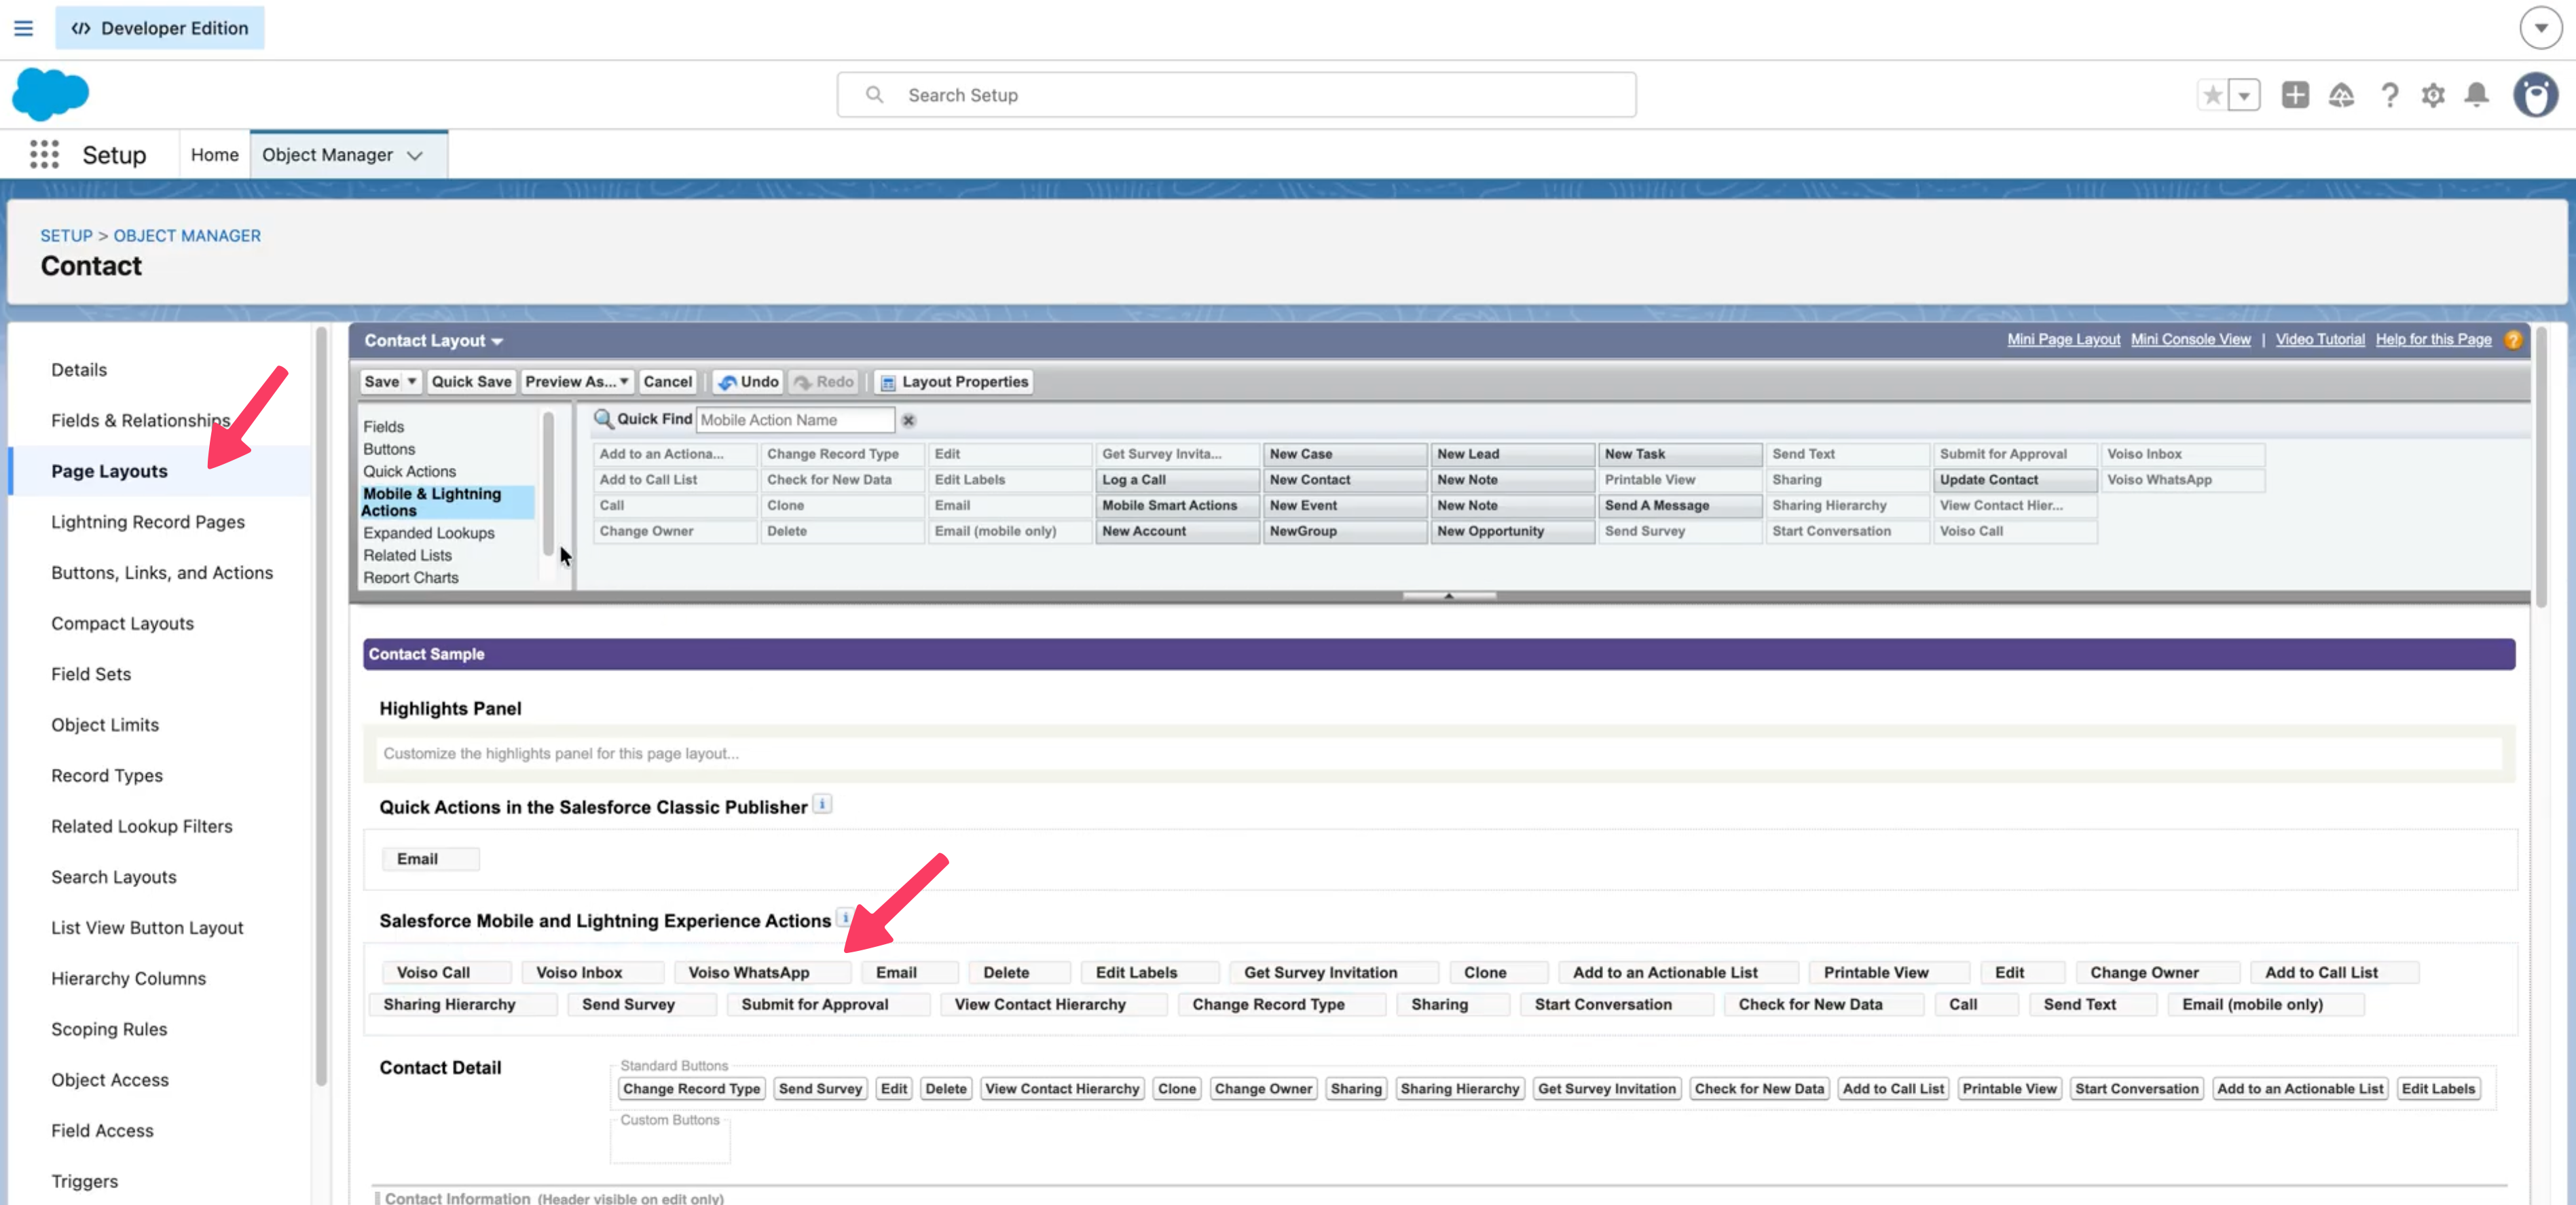Open Help for this Page link
Screen dimensions: 2576x1205
(2433, 339)
